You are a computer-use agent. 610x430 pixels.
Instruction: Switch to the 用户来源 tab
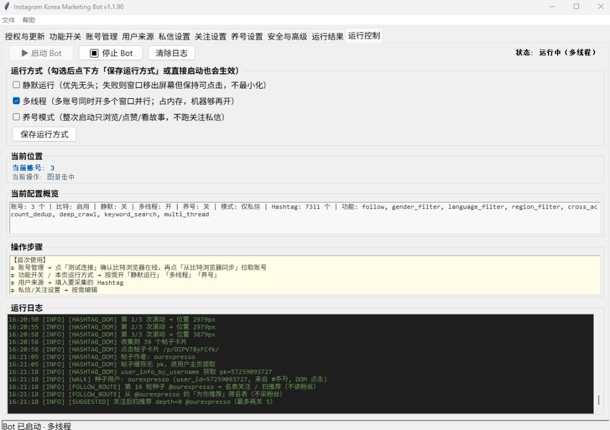coord(138,36)
